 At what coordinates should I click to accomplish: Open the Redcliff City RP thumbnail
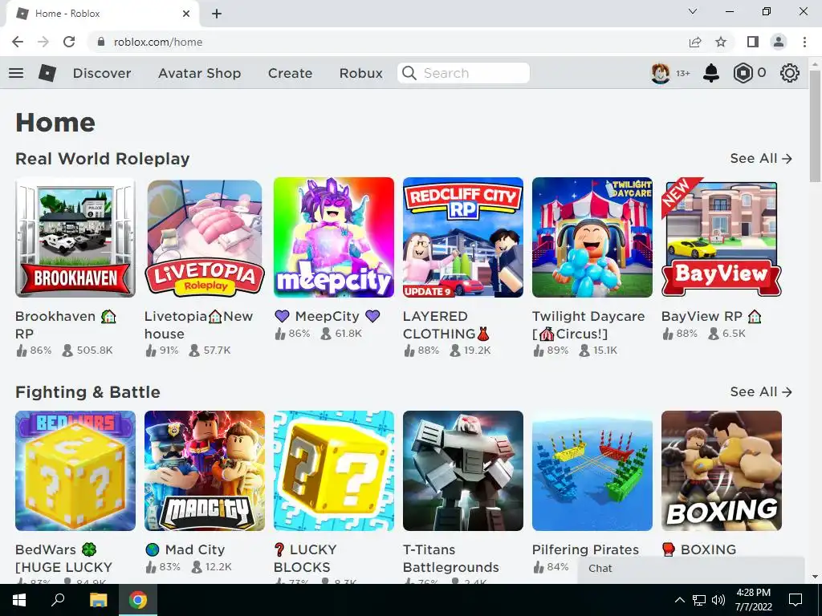coord(463,237)
